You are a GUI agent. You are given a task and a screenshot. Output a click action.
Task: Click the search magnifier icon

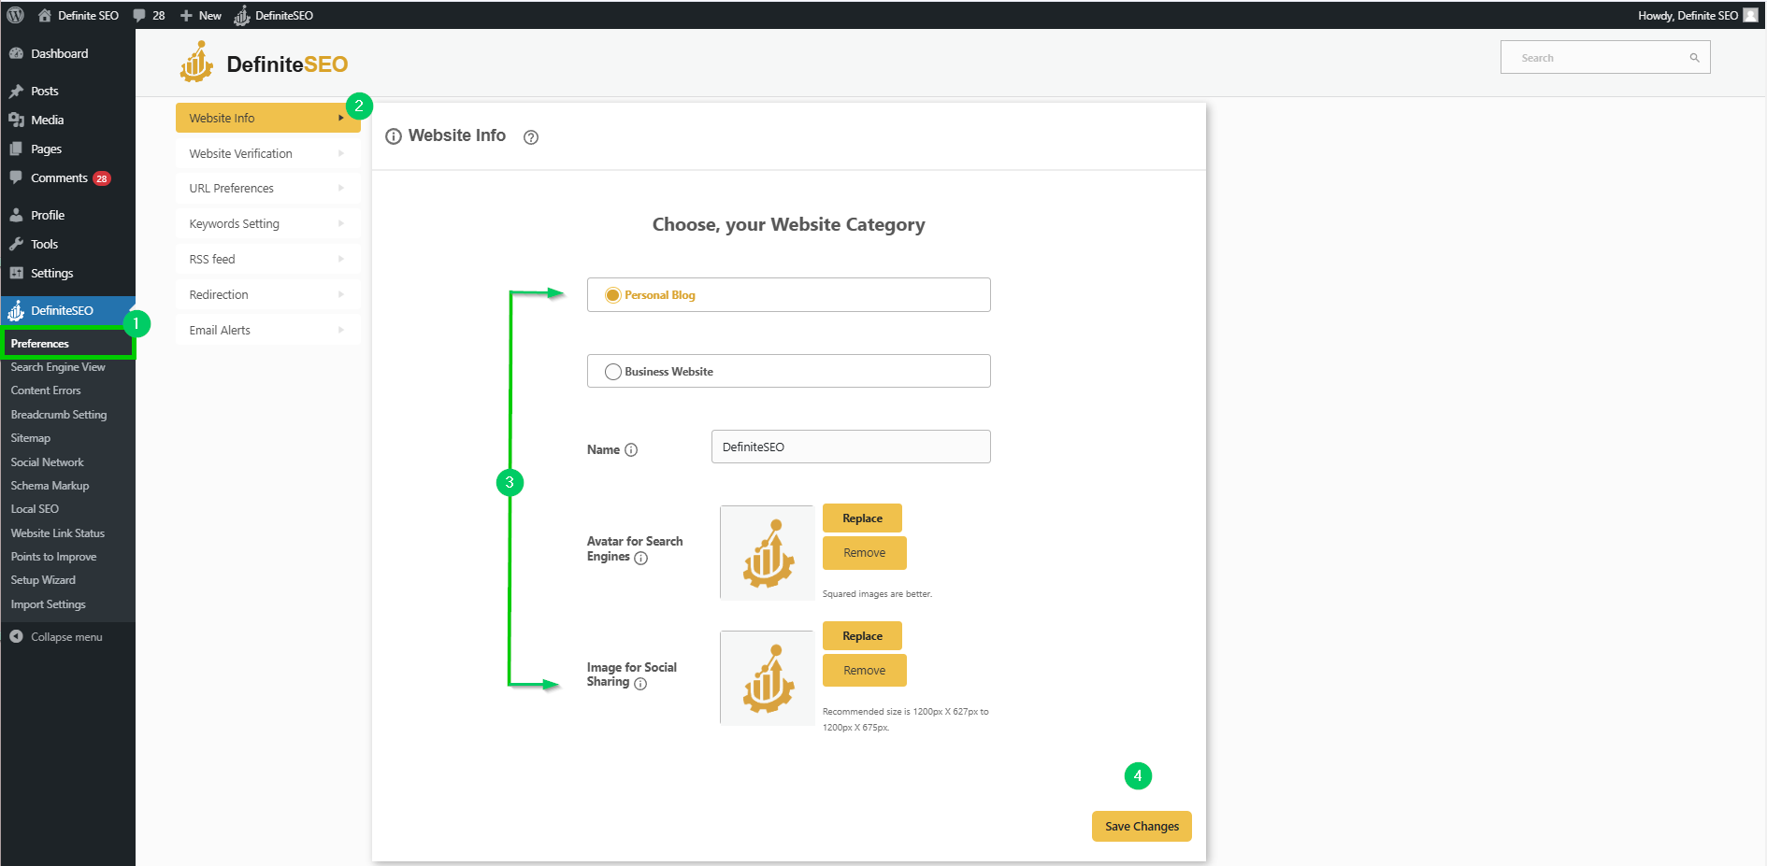click(x=1694, y=58)
